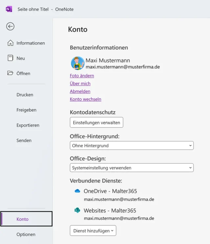Click the Neu page icon
This screenshot has height=244, width=210.
coord(10,58)
